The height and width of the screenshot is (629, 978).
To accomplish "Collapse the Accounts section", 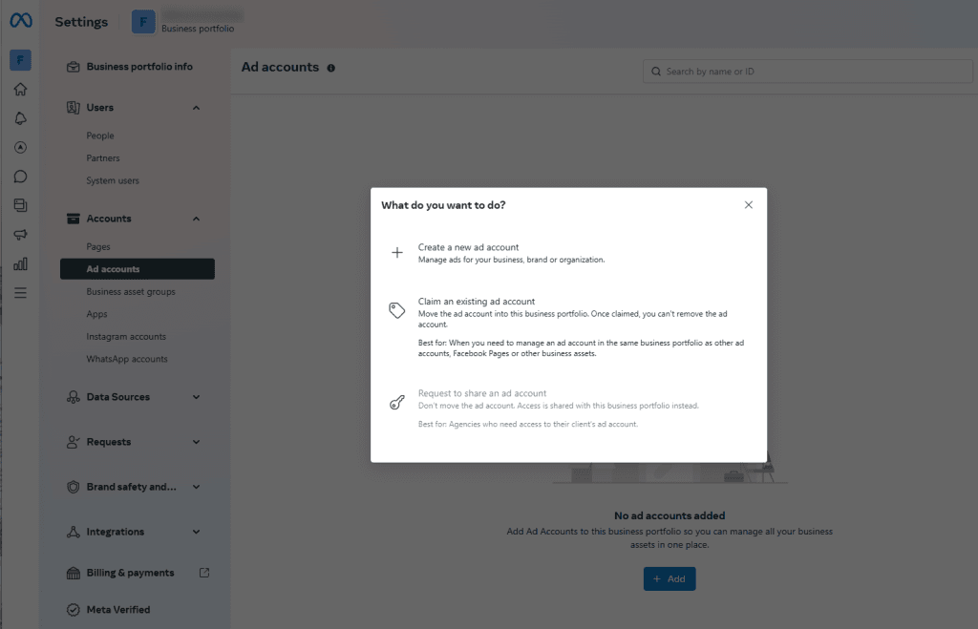I will [197, 218].
